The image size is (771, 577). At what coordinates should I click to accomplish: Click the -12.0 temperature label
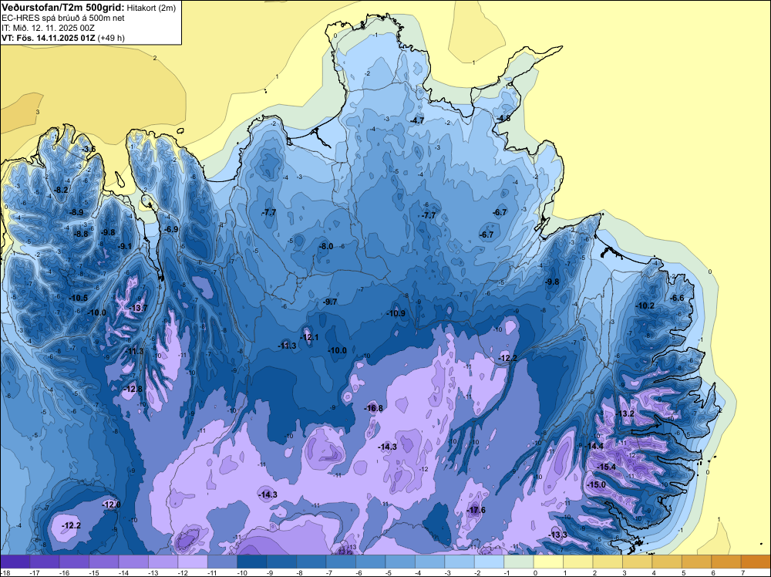111,504
